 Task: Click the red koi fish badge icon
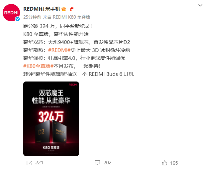coord(71,9)
